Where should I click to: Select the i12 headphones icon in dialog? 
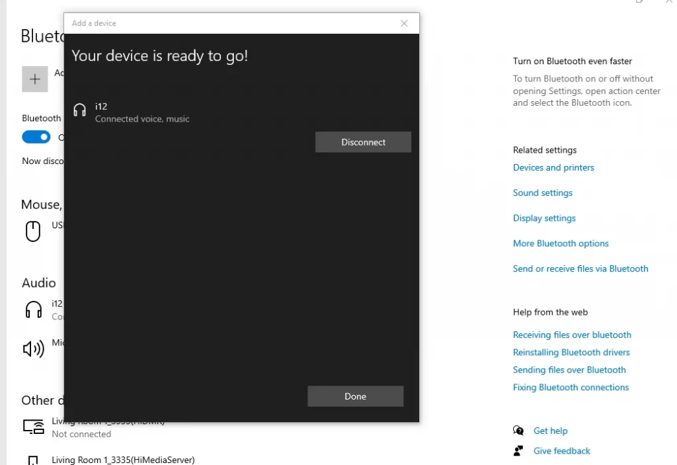(x=80, y=110)
